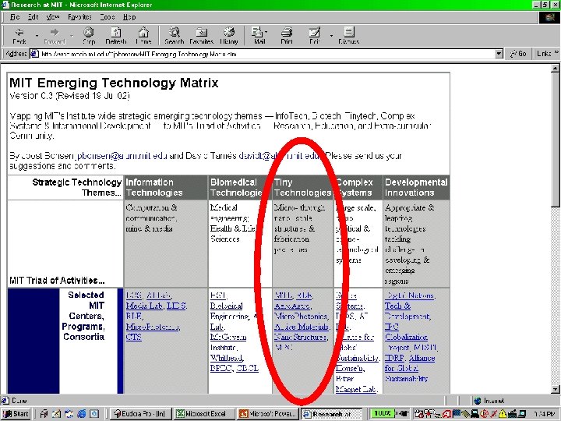Open the McGovern Institute link
Image resolution: width=561 pixels, height=421 pixels.
coord(228,342)
